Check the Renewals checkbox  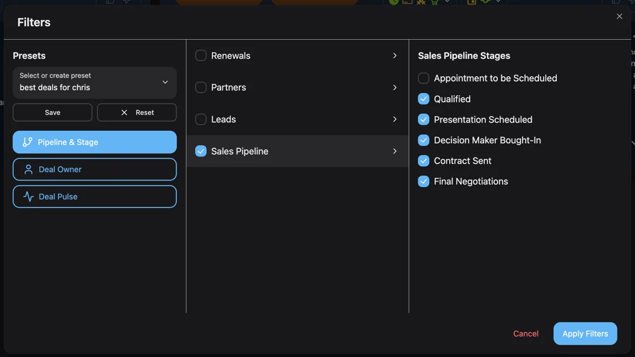[201, 56]
